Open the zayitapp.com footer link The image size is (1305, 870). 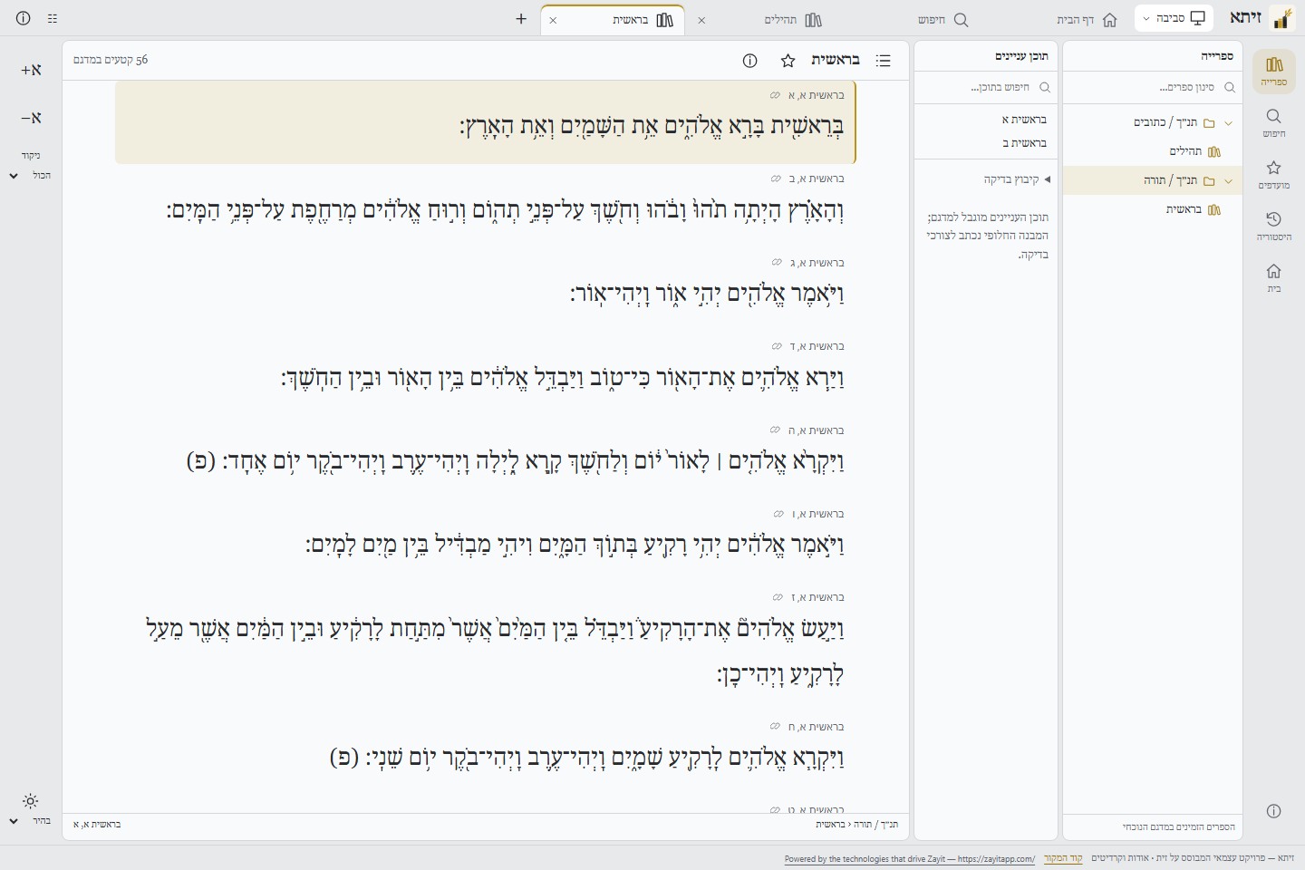(910, 859)
